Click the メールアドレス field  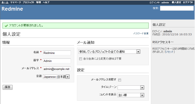tap(57, 69)
